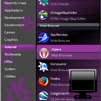The height and width of the screenshot is (101, 101).
Task: Launch Google earth from its name label
Action: (60, 93)
